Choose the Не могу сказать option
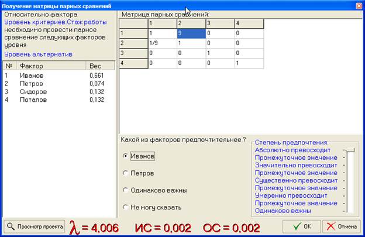The width and height of the screenshot is (365, 237). [x=125, y=207]
